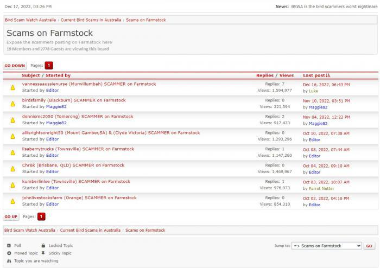
Task: Open Bird Scam Watch Australia breadcrumb at top
Action: click(x=30, y=20)
